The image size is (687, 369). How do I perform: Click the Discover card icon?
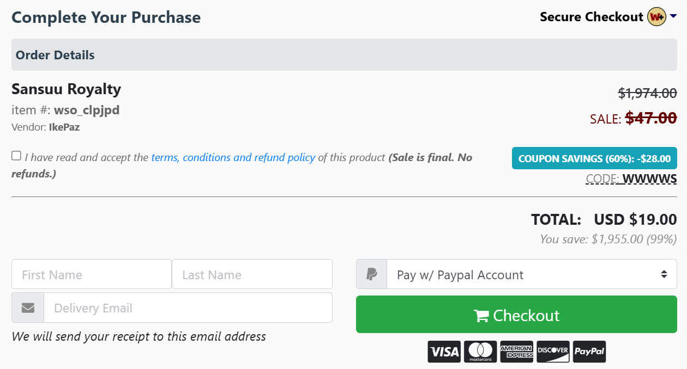tap(553, 352)
